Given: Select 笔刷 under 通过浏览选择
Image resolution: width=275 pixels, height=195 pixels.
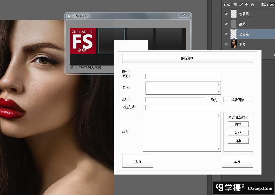Looking at the screenshot, I should tap(238, 141).
